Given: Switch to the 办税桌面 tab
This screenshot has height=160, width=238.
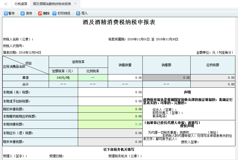Looking at the screenshot, I should tap(20, 4).
